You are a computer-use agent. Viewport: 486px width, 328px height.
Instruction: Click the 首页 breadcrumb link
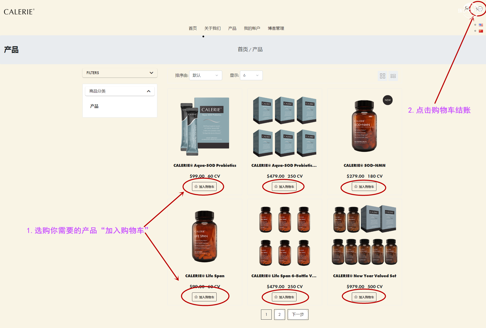pos(243,49)
